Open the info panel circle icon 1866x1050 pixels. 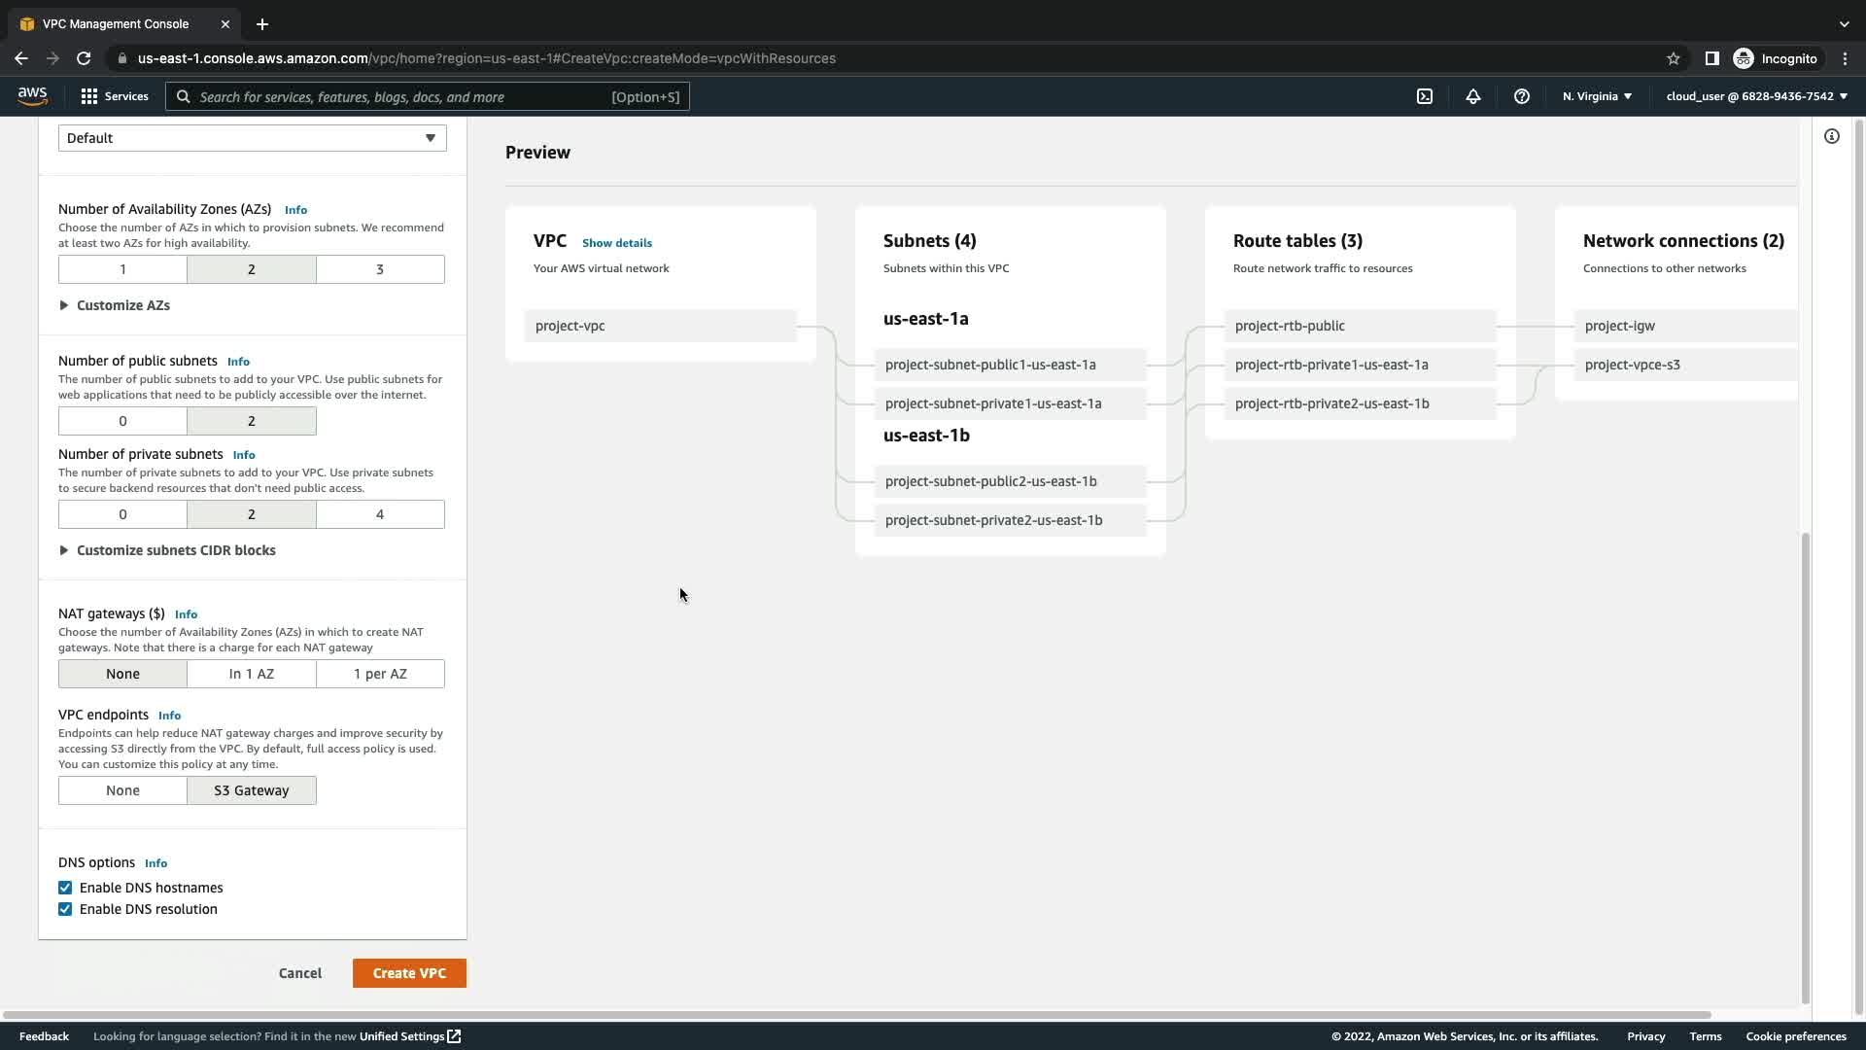click(1832, 136)
